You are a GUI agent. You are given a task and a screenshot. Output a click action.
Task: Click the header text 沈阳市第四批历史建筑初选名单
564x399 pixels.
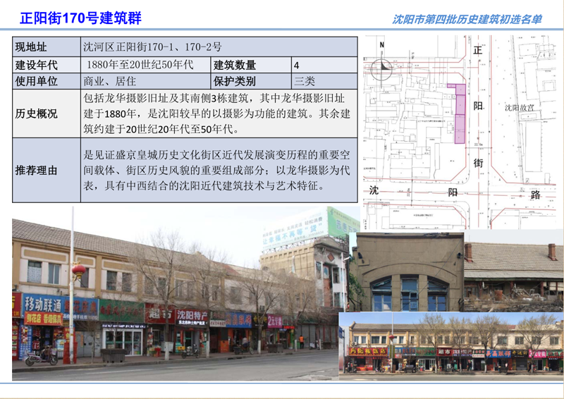pyautogui.click(x=467, y=19)
